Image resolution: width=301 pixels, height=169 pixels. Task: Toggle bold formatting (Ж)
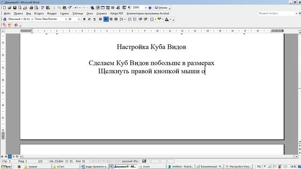point(84,19)
